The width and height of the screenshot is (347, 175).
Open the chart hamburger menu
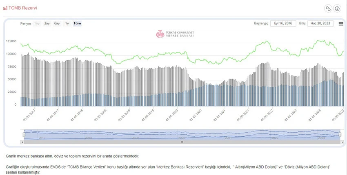click(x=341, y=24)
